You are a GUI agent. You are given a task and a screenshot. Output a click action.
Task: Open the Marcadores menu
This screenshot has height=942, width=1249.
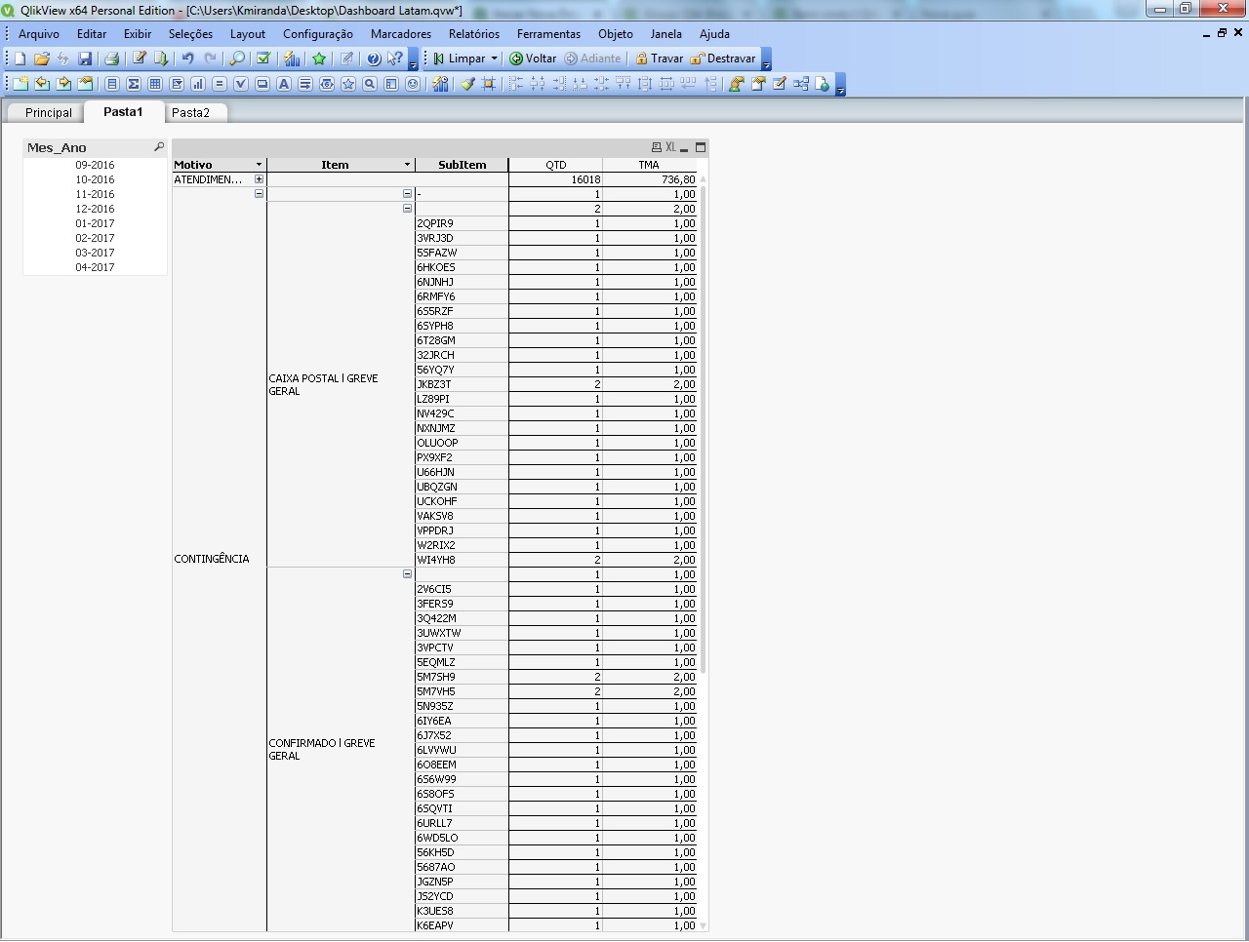[x=401, y=33]
